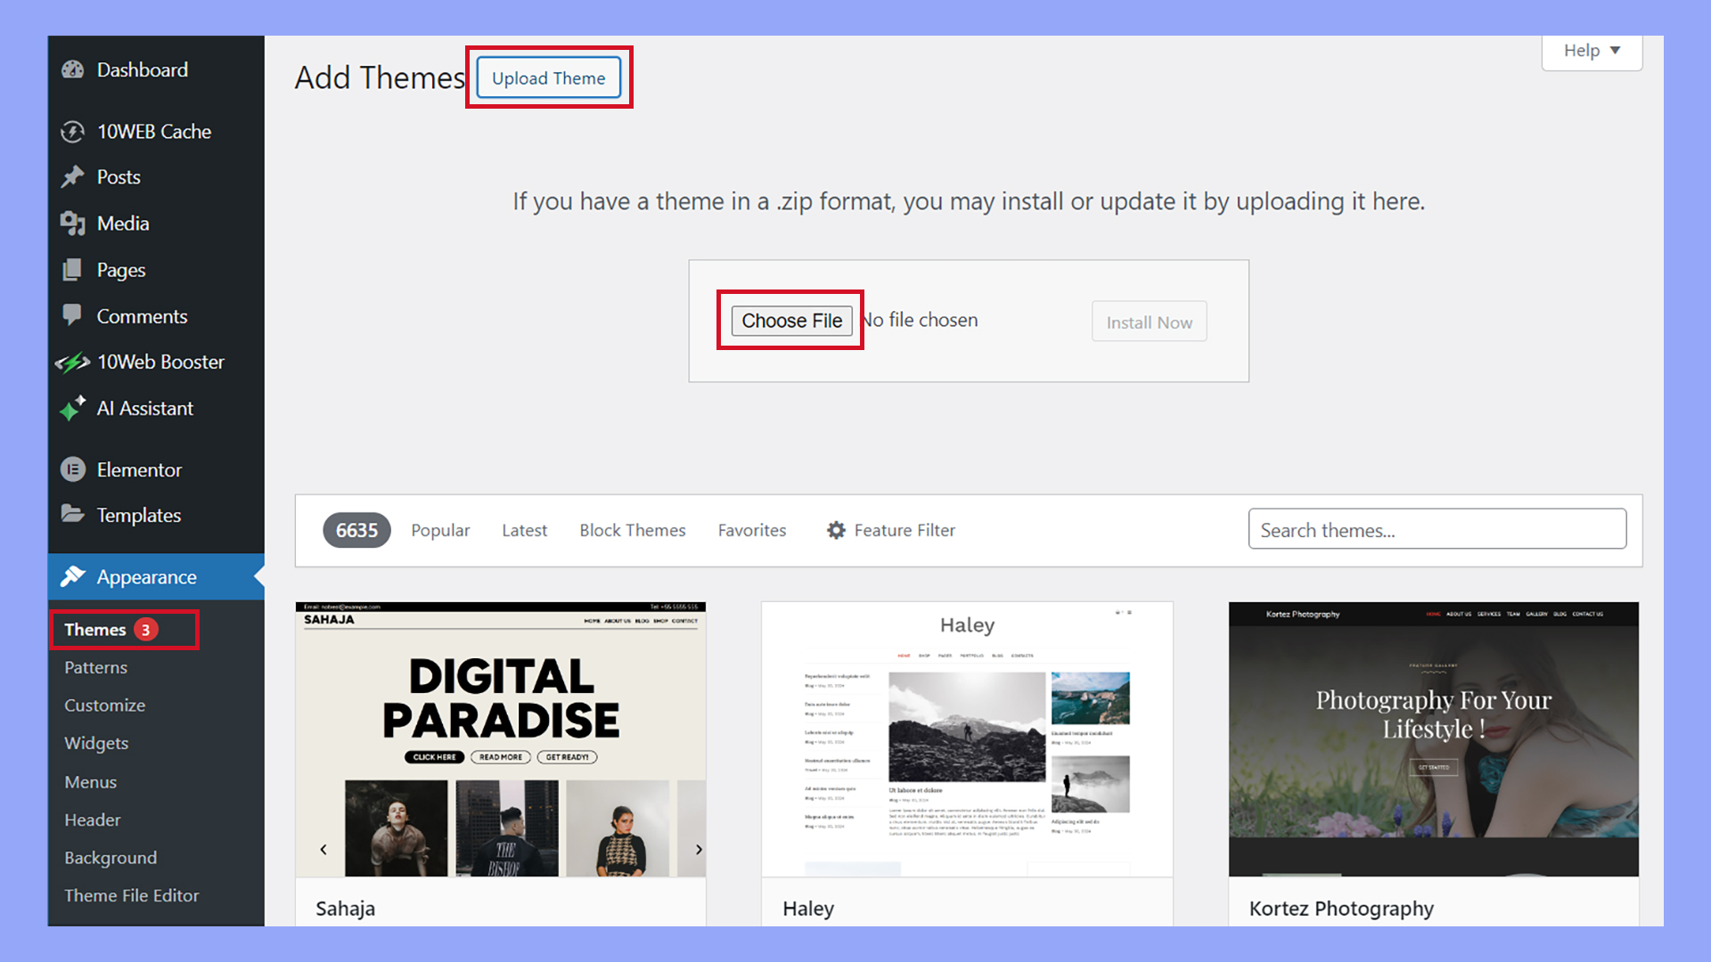Go back in the Sahaja carousel
Screen dimensions: 1711x962
[x=323, y=849]
